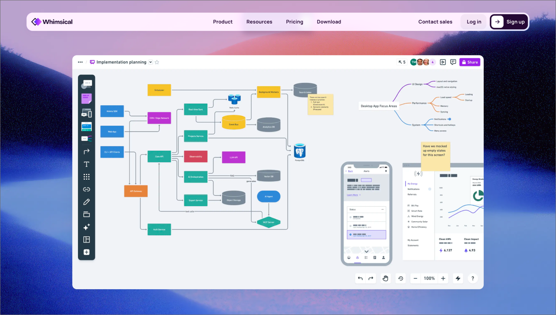Click the empty states yellow sticky note
The height and width of the screenshot is (315, 556).
[436, 156]
